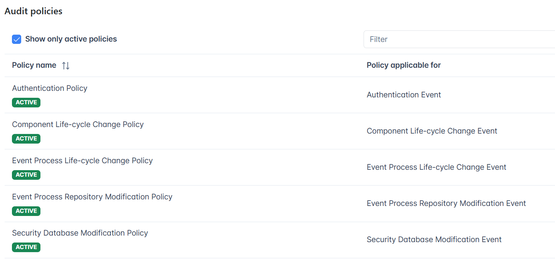
Task: Select Event Process Repository Modification Policy
Action: tap(92, 197)
